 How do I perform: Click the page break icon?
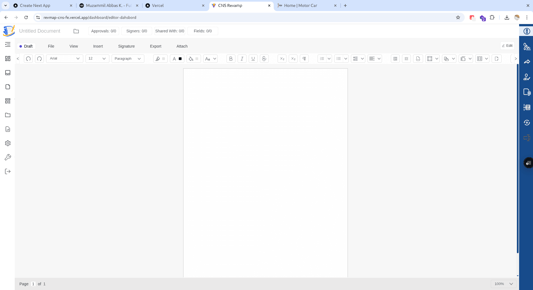tap(418, 59)
